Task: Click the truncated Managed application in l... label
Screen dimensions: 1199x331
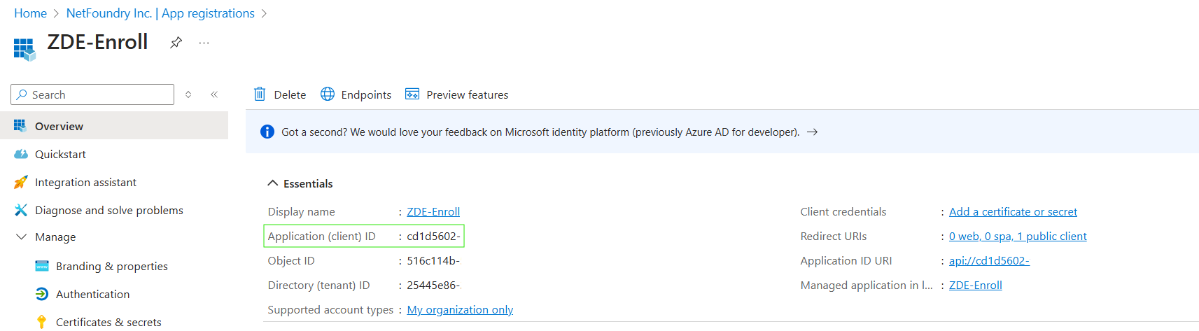Action: tap(867, 285)
